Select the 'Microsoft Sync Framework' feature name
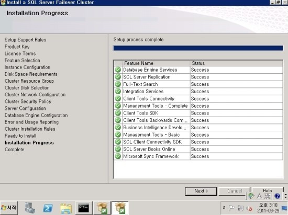This screenshot has height=215, width=288. point(151,156)
